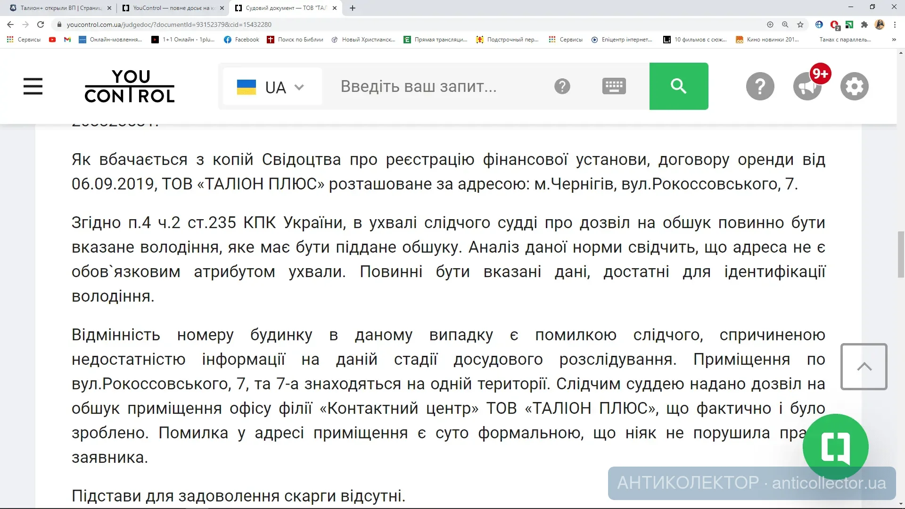Open notifications megaphone with 9+ badge
This screenshot has height=509, width=905.
[x=807, y=86]
